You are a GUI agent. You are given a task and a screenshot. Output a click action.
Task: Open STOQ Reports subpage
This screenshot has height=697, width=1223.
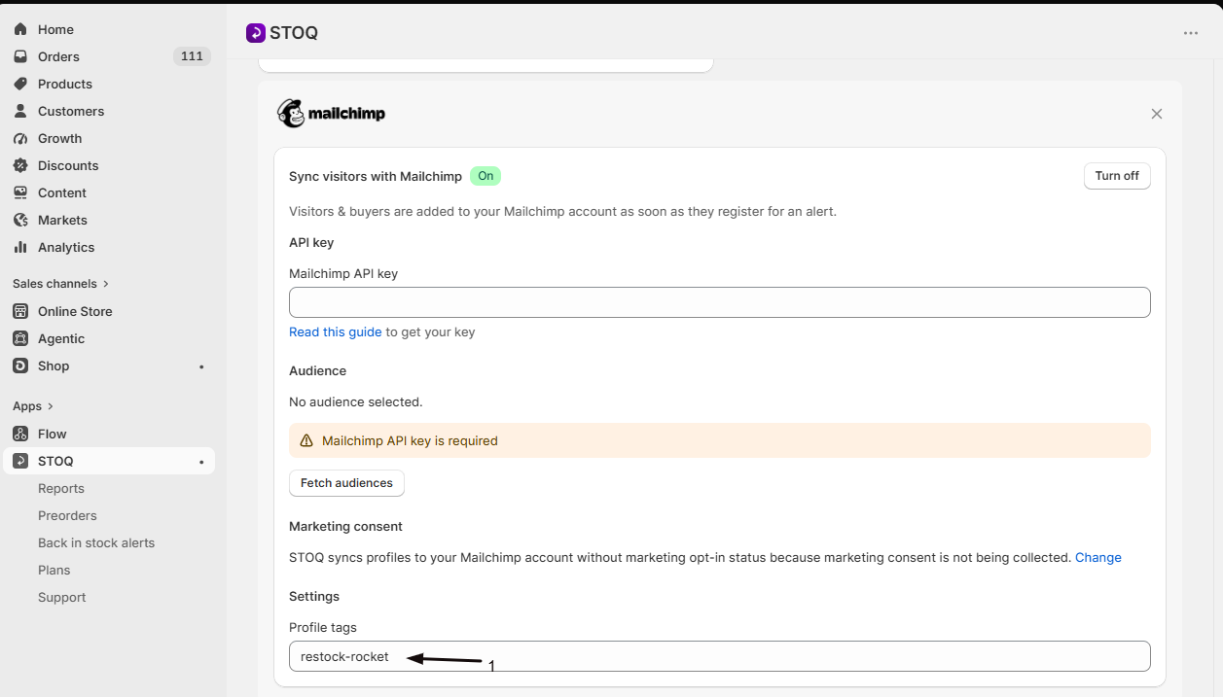pyautogui.click(x=61, y=488)
